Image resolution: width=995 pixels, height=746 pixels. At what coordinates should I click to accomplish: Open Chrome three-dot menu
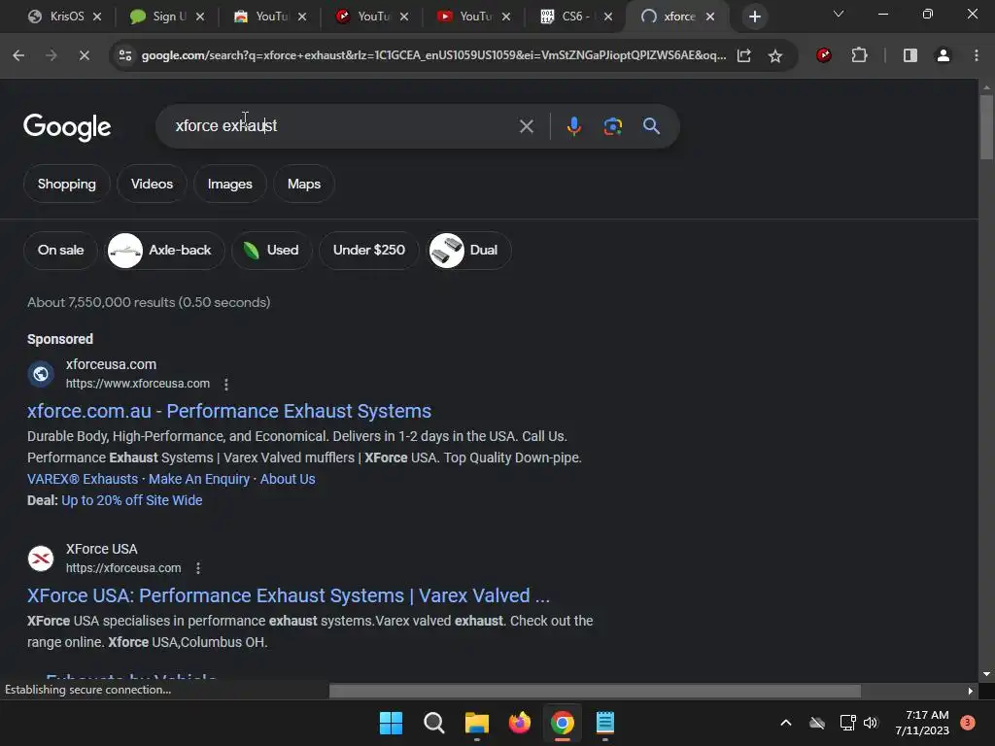pyautogui.click(x=976, y=55)
